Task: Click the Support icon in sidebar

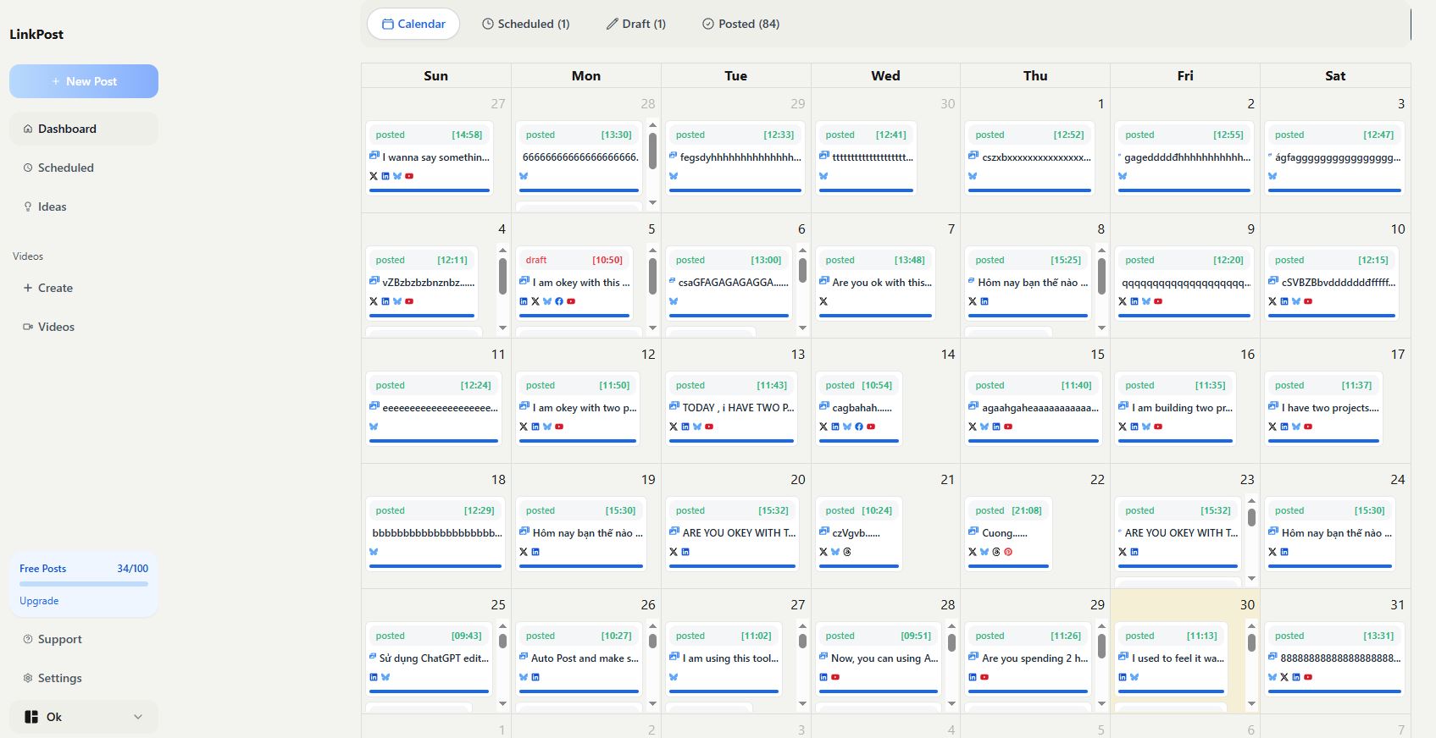Action: click(x=28, y=639)
